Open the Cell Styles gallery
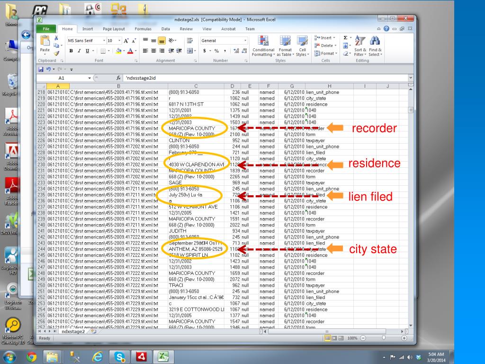This screenshot has height=364, width=485. pos(302,46)
